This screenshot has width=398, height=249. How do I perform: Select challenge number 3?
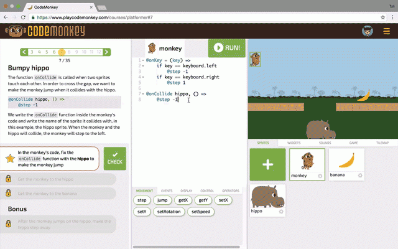(32, 52)
